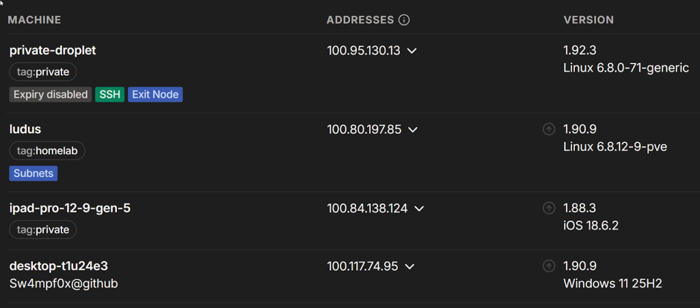Screen dimensions: 700x308
Task: Click the Expiry disabled badge
Action: pyautogui.click(x=51, y=94)
